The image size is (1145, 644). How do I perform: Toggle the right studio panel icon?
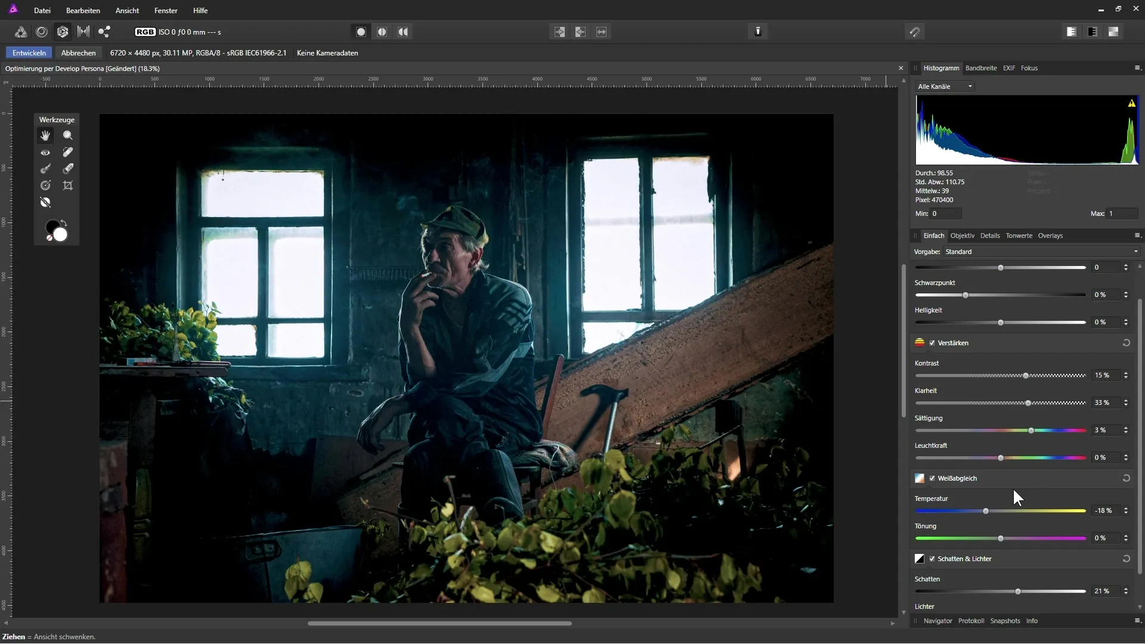coord(1092,32)
